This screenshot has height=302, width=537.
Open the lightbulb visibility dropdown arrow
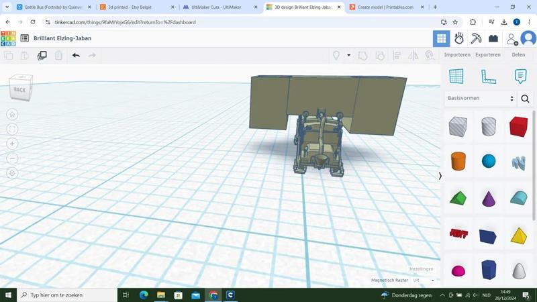(x=348, y=55)
